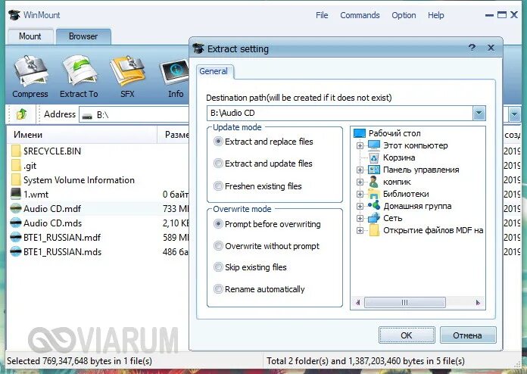Click the Address field showing B:\
The image size is (527, 374).
click(x=135, y=115)
